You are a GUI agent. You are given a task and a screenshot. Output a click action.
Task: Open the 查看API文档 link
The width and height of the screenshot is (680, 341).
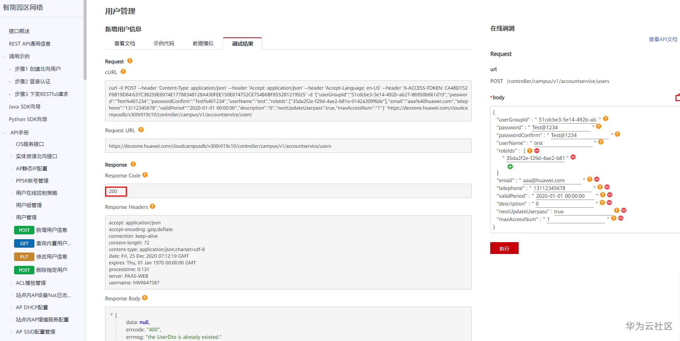tap(663, 39)
